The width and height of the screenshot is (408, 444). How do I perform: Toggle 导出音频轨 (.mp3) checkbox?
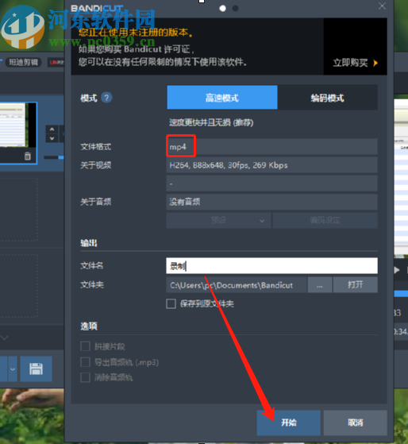click(x=85, y=362)
